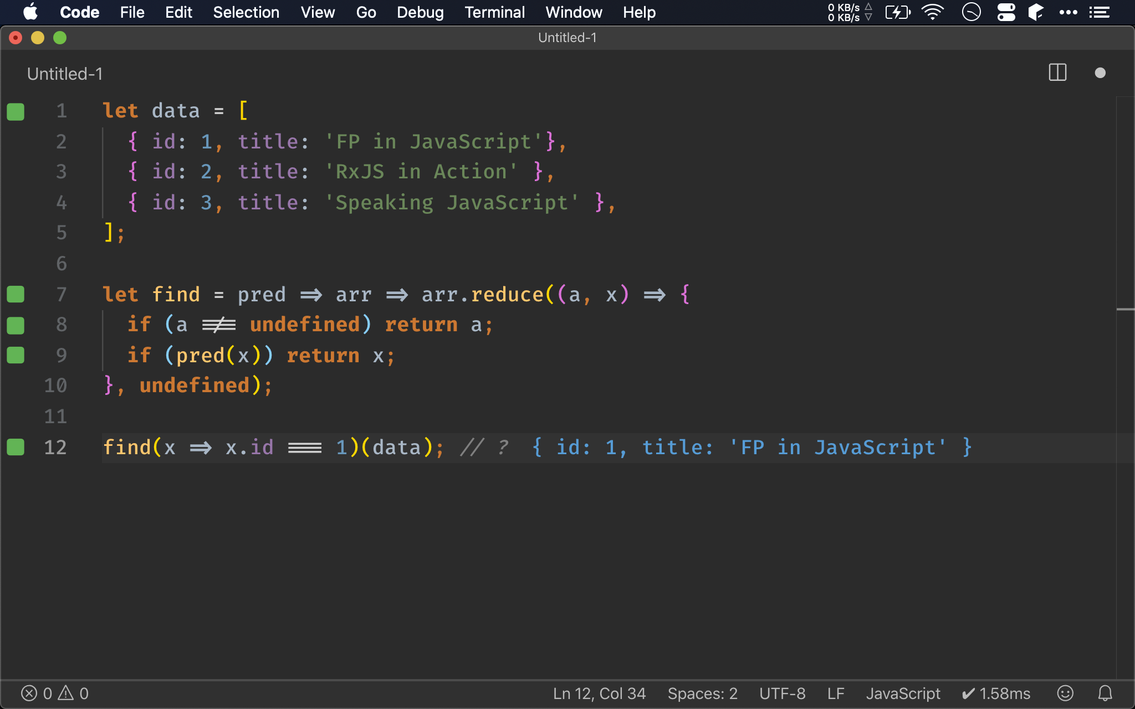Screen dimensions: 1135x709
Task: Click the 'Speaking JavaScript' string
Action: pyautogui.click(x=452, y=202)
